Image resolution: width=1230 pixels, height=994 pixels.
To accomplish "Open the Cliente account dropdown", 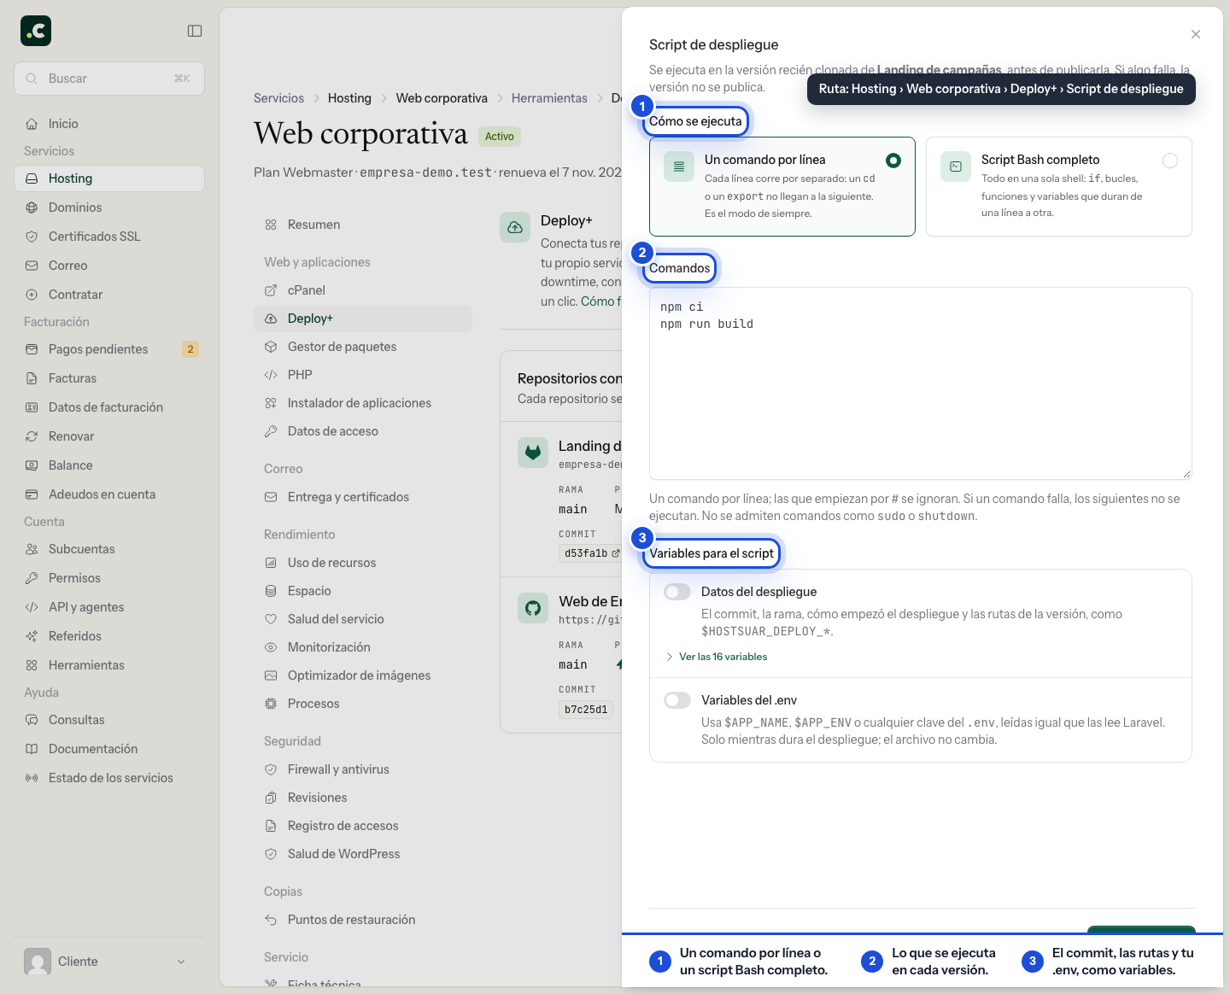I will pos(109,962).
